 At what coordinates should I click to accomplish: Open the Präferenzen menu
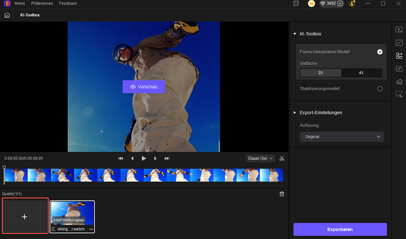[42, 3]
